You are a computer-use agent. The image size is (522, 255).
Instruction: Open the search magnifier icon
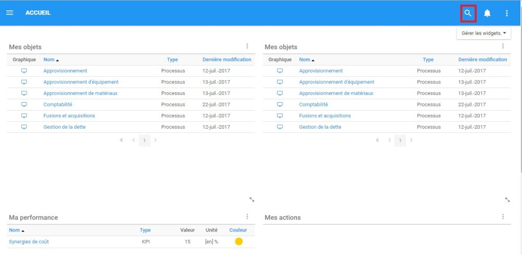pos(468,14)
